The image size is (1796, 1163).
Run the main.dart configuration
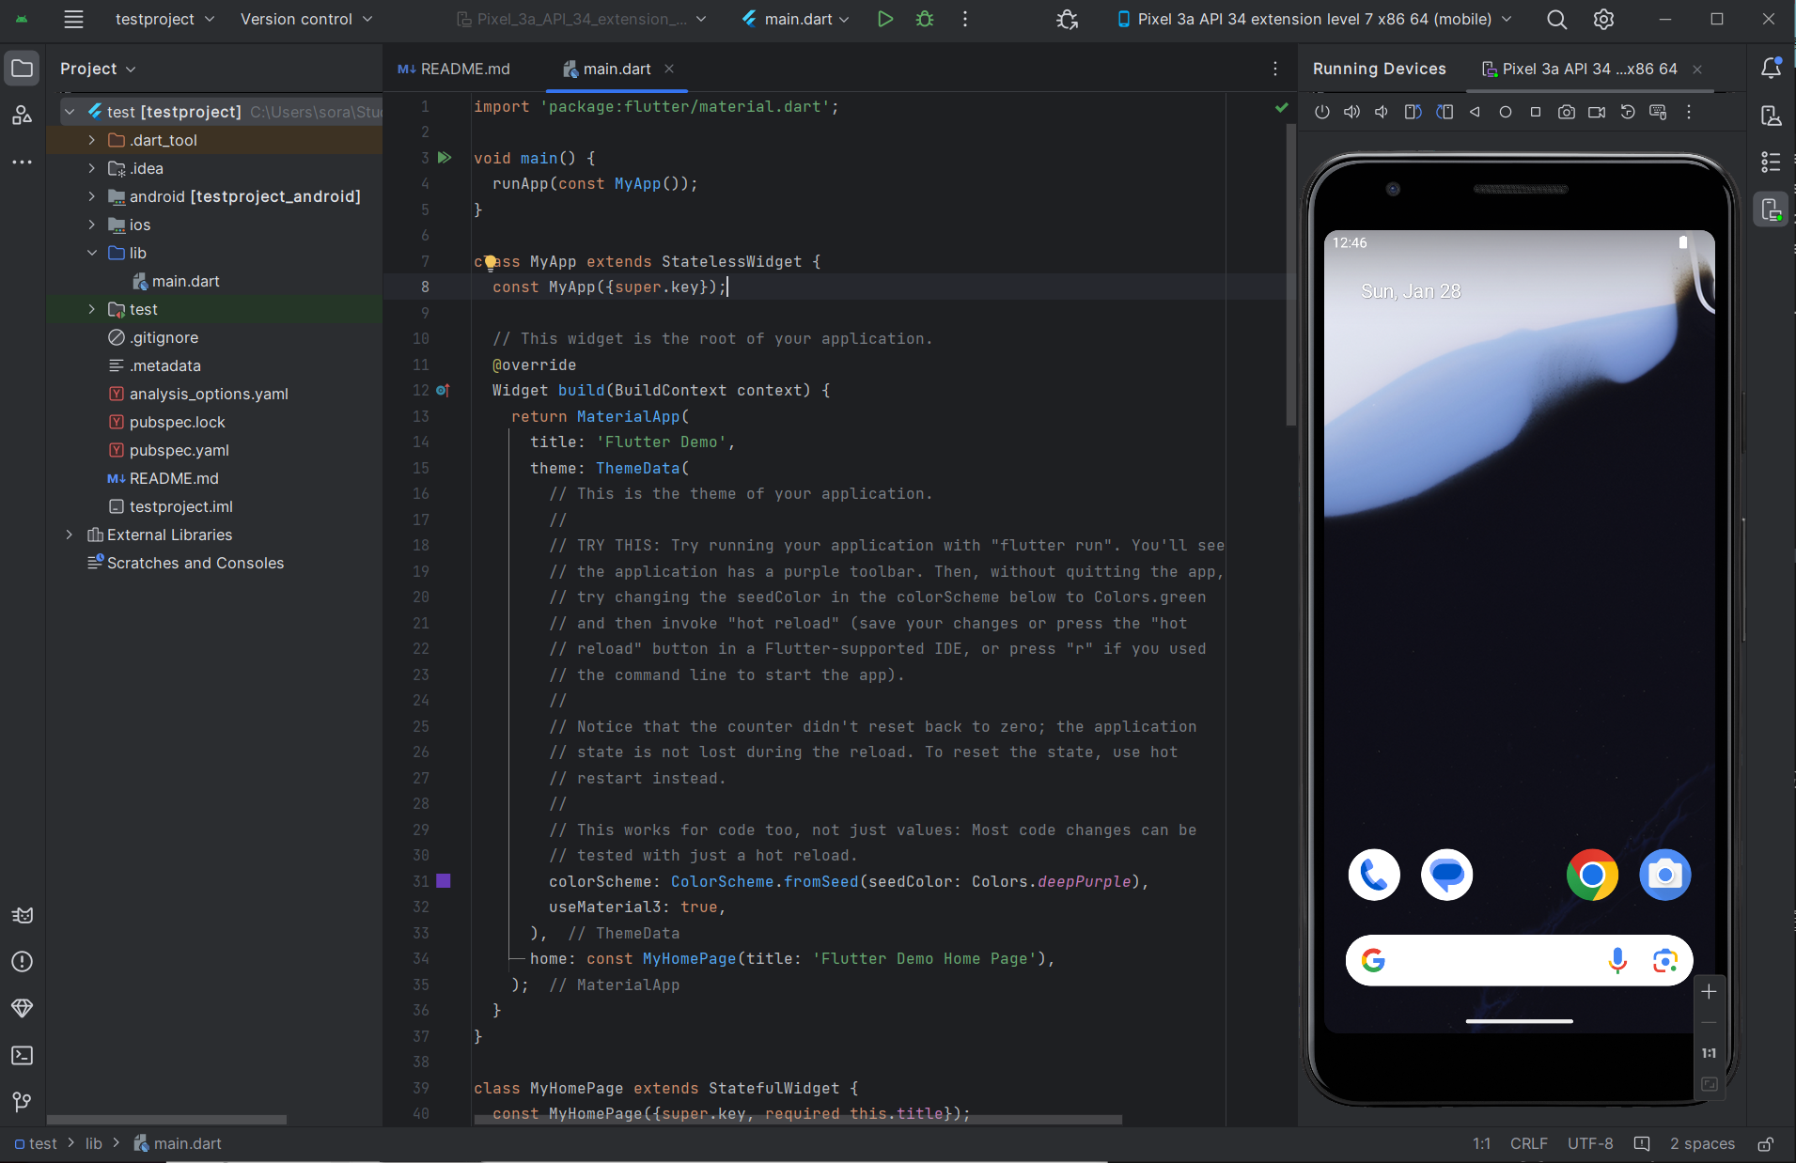point(884,19)
